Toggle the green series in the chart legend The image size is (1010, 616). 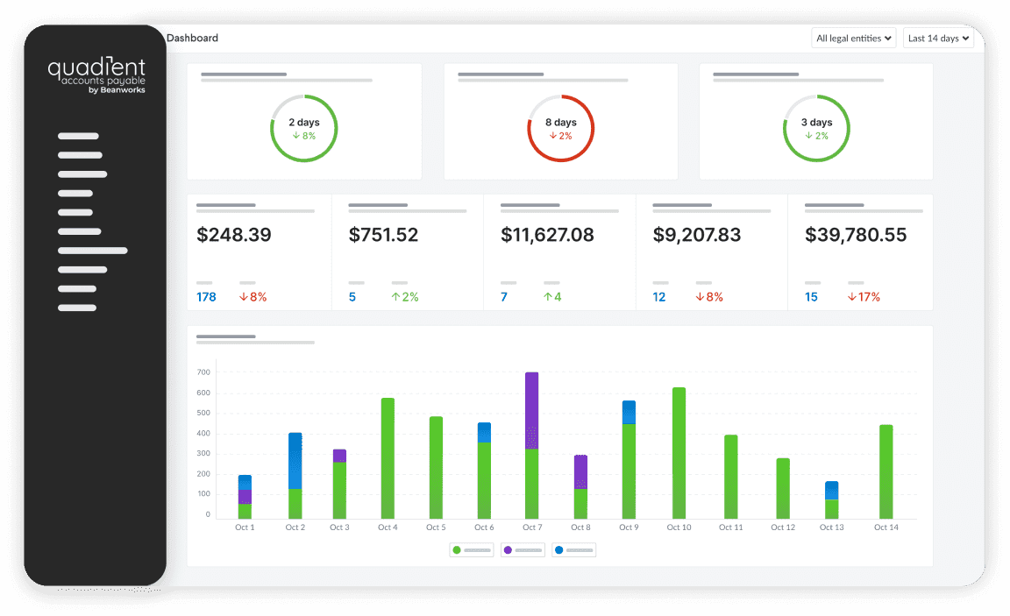[471, 549]
